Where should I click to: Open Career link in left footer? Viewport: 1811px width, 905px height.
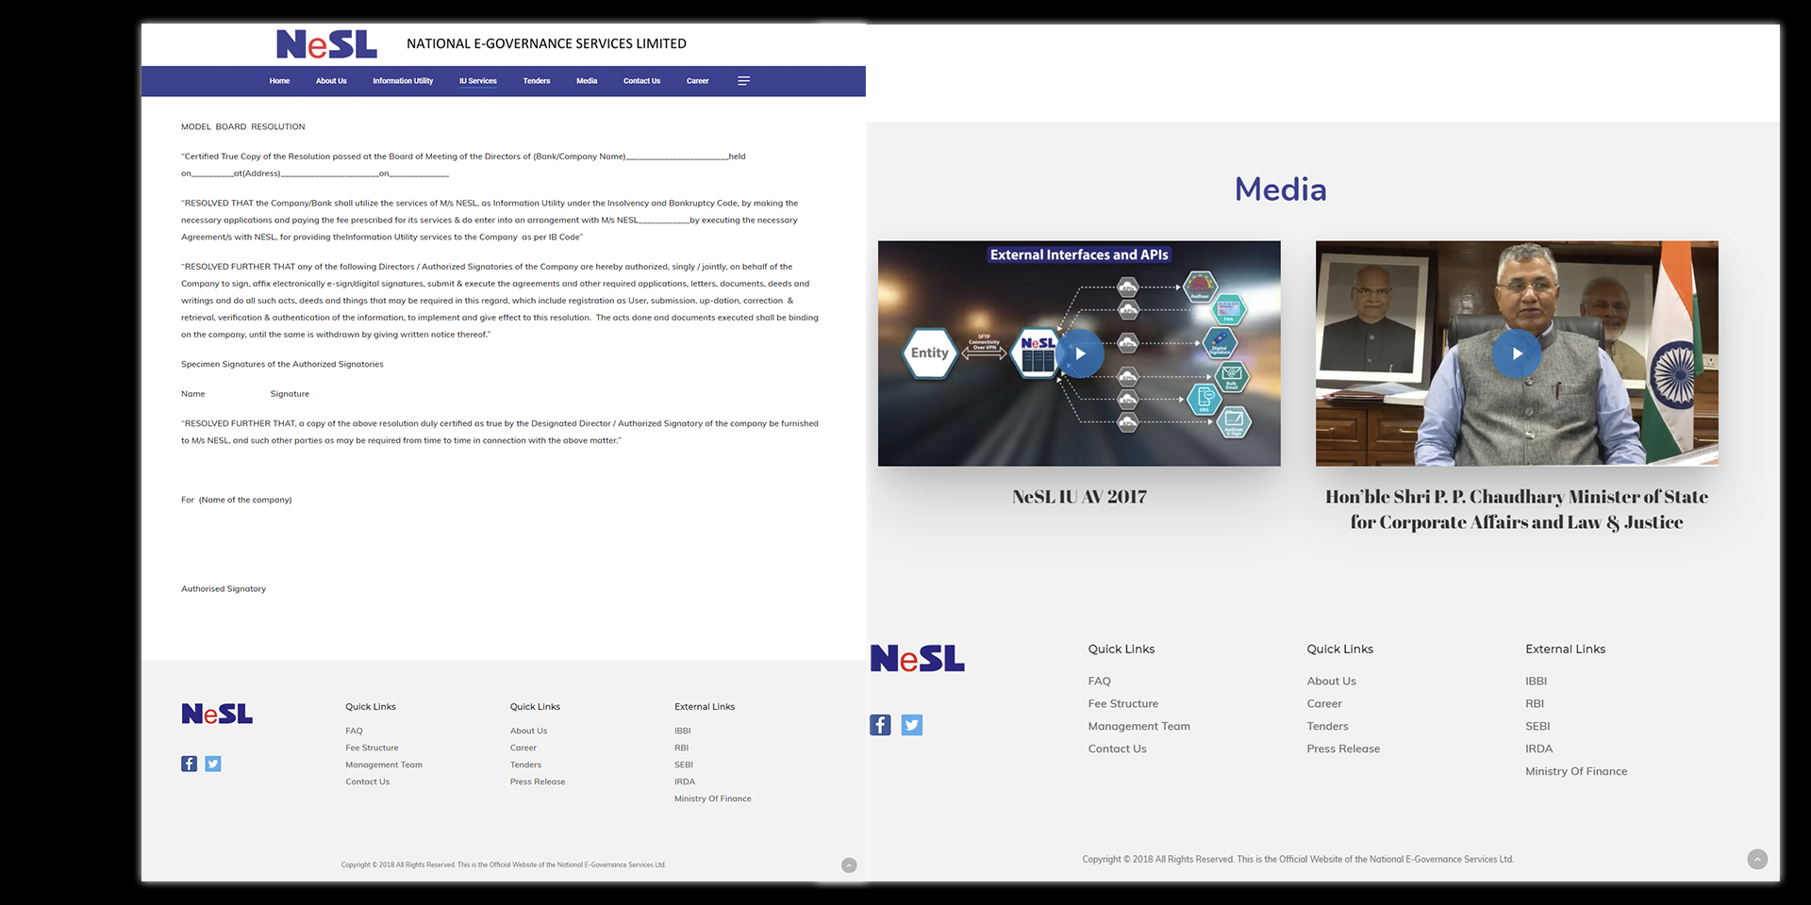click(523, 748)
